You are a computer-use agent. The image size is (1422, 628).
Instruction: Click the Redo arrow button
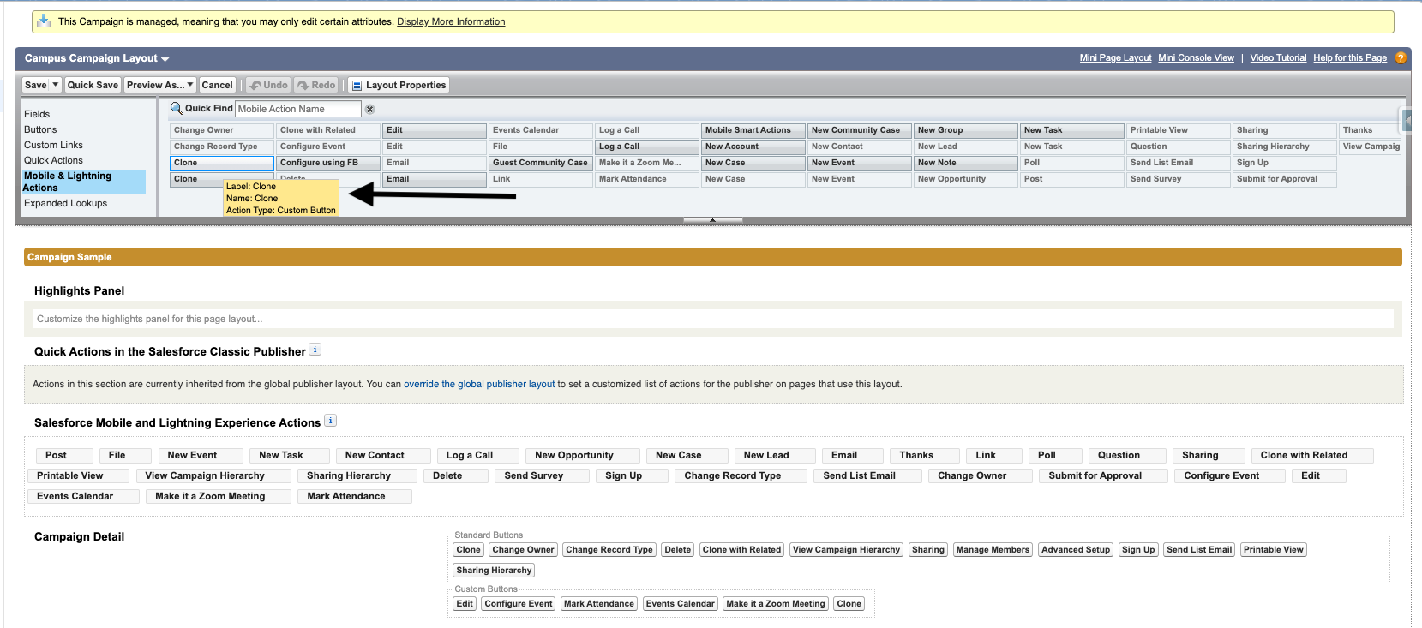pyautogui.click(x=316, y=85)
